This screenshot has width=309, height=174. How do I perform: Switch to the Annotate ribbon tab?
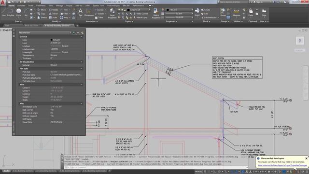tap(21, 6)
